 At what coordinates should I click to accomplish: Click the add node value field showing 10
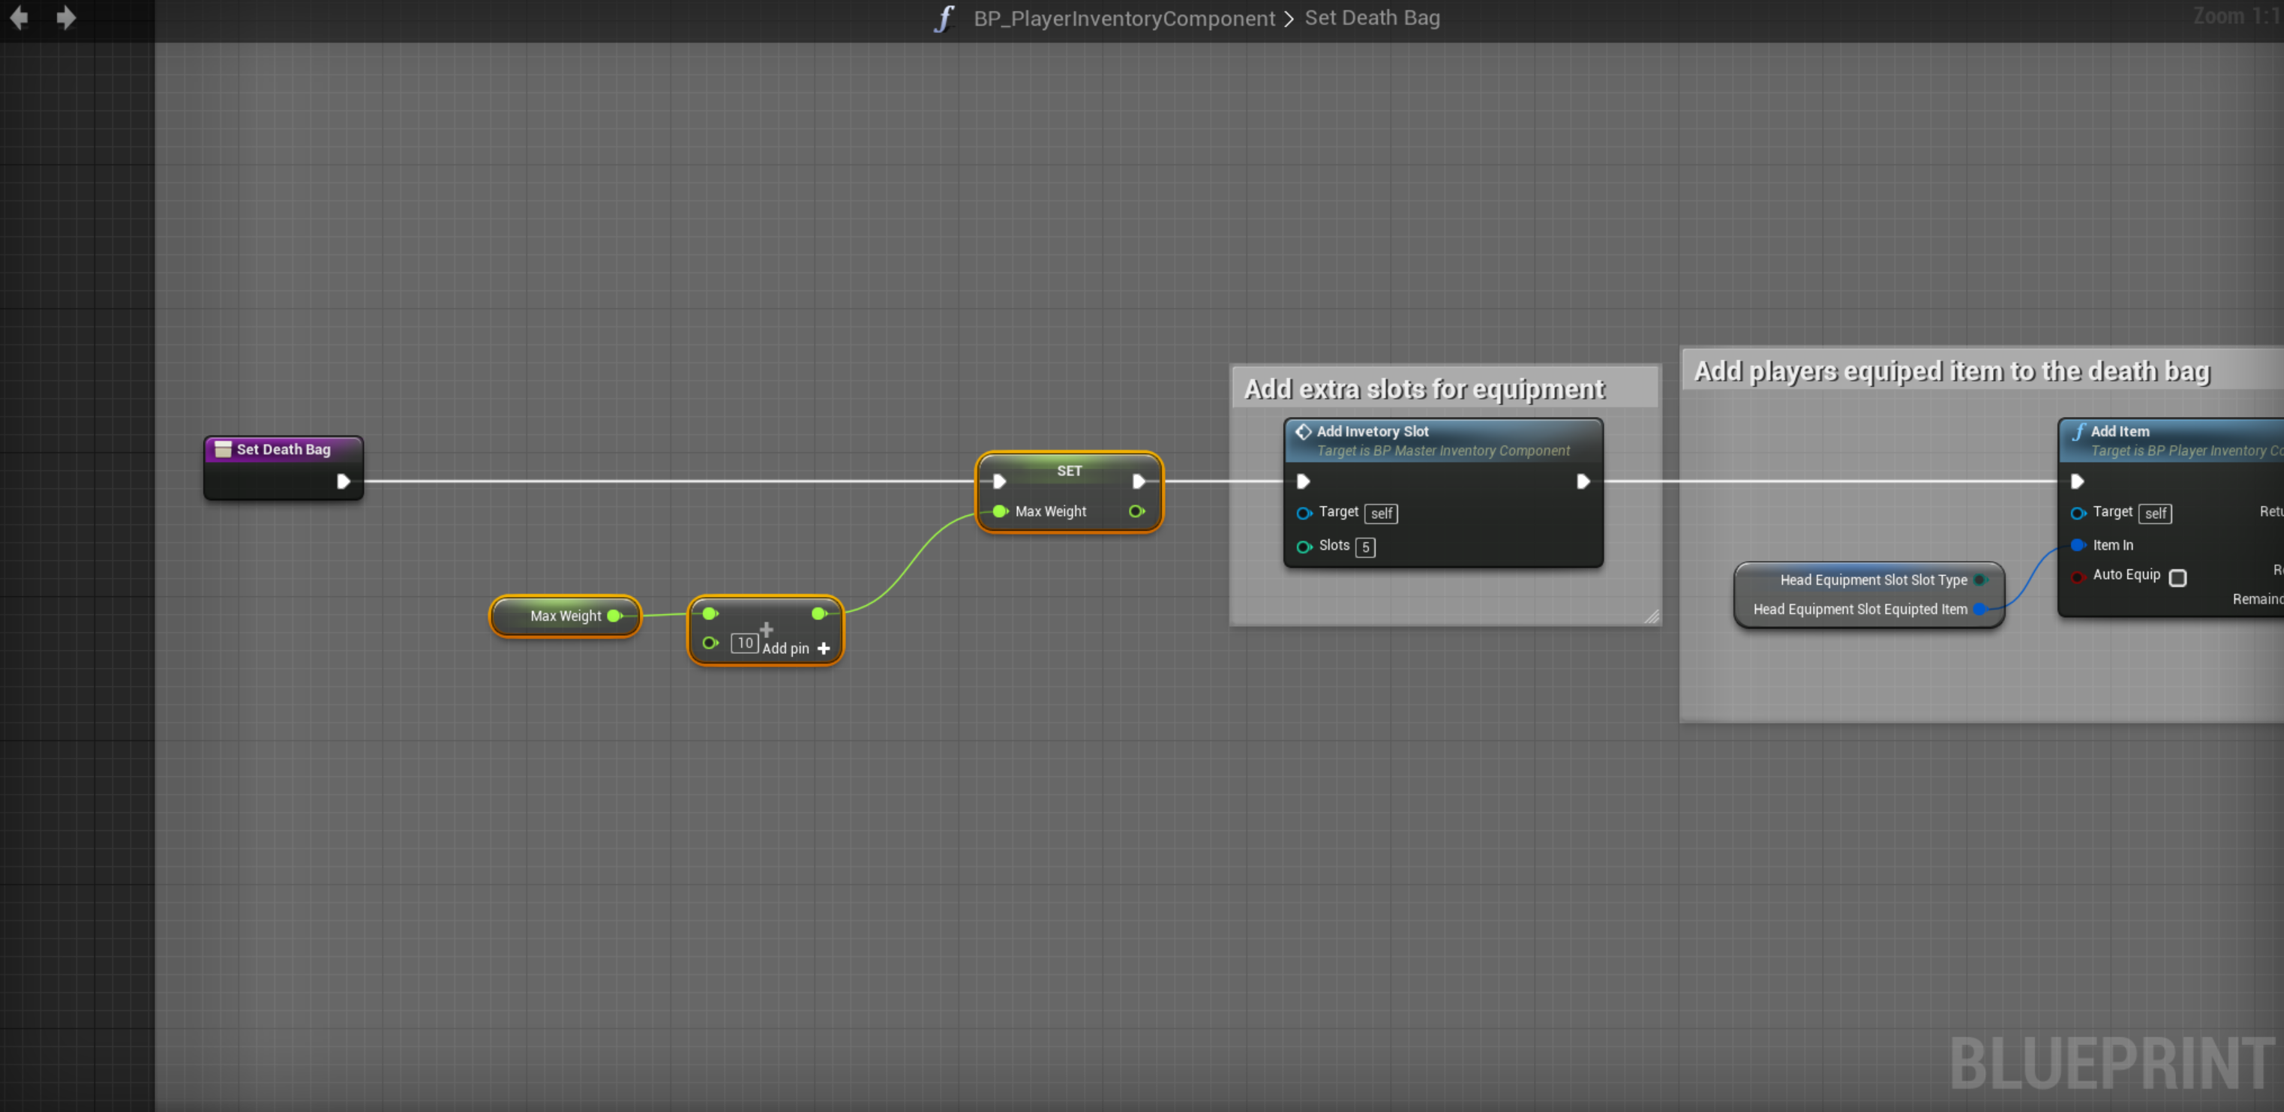[x=744, y=643]
